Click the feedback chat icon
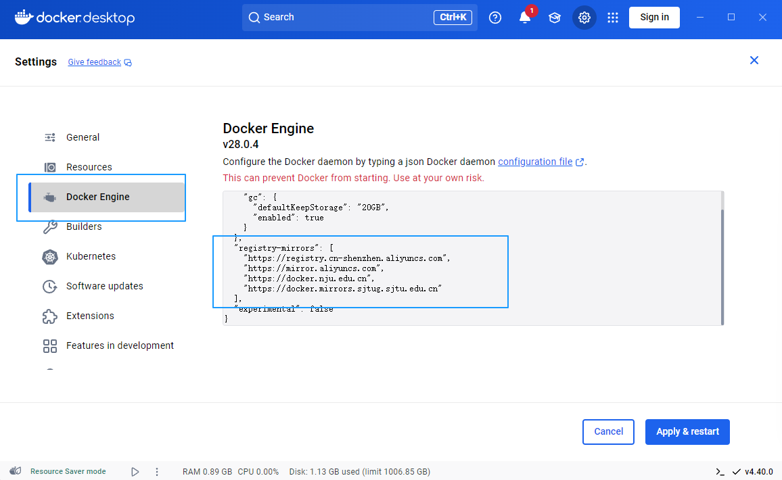Screen dimensions: 782x480 coord(128,63)
